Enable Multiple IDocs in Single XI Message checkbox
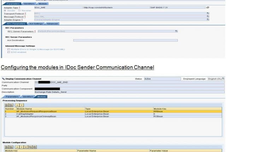This screenshot has height=152, width=265. [x=9, y=49]
